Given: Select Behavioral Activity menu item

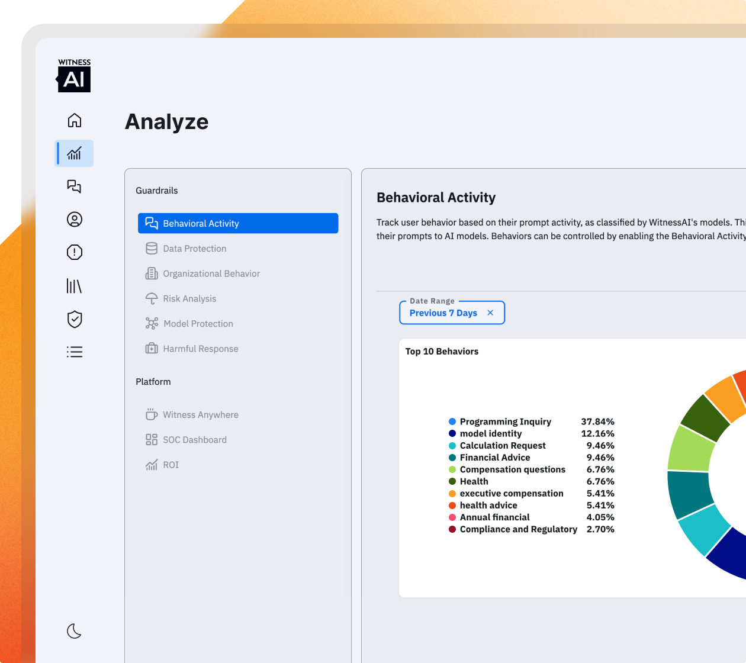Looking at the screenshot, I should (x=238, y=223).
